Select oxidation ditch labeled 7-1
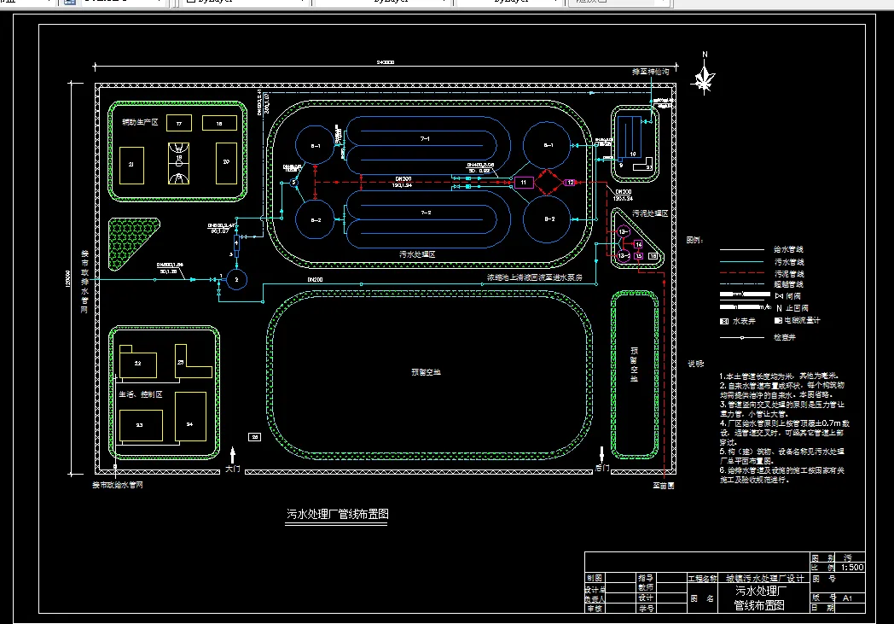This screenshot has height=624, width=894. click(x=427, y=145)
